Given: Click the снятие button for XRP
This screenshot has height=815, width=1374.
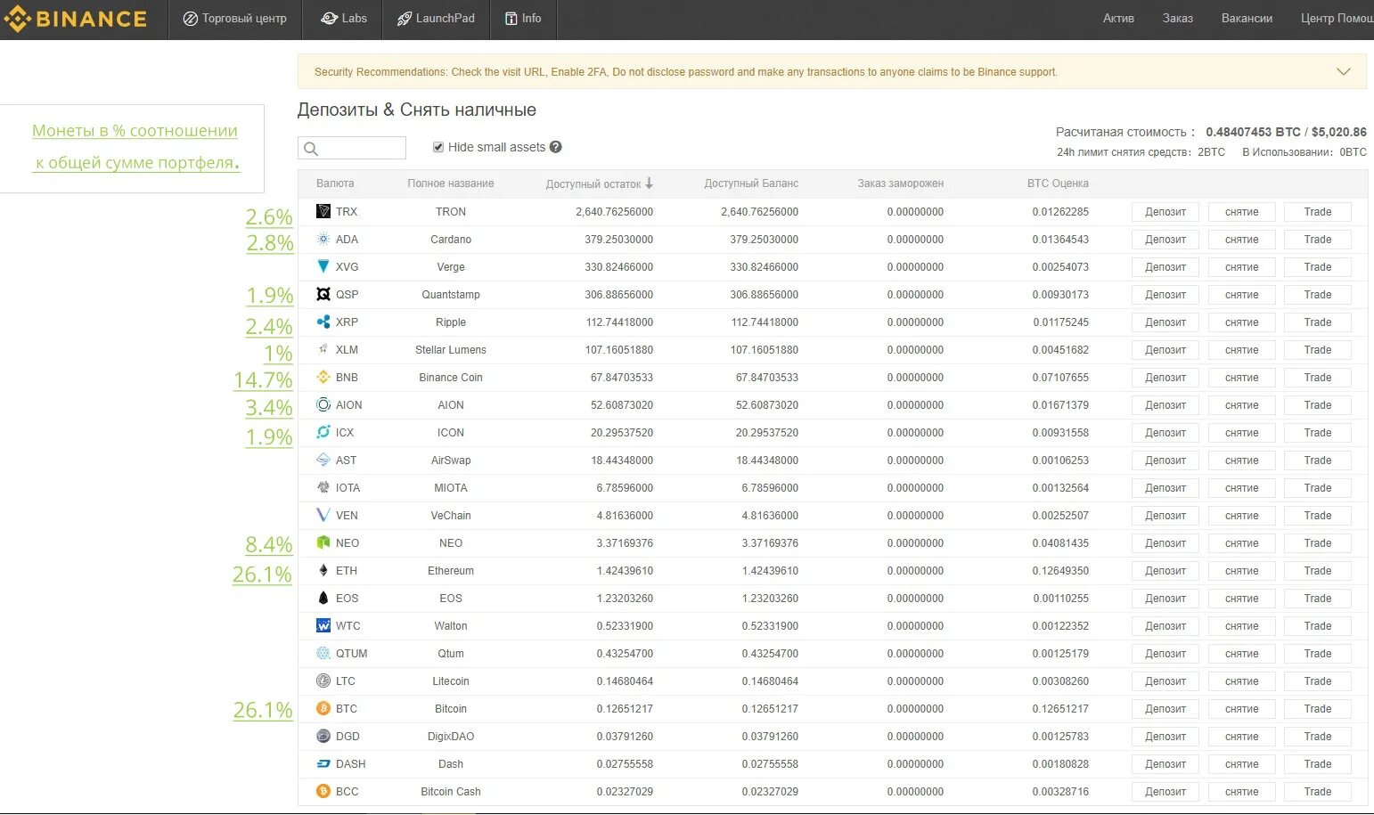Looking at the screenshot, I should pos(1241,322).
